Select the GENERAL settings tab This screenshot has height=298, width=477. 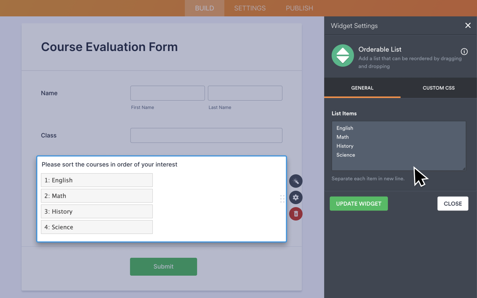[x=362, y=88]
